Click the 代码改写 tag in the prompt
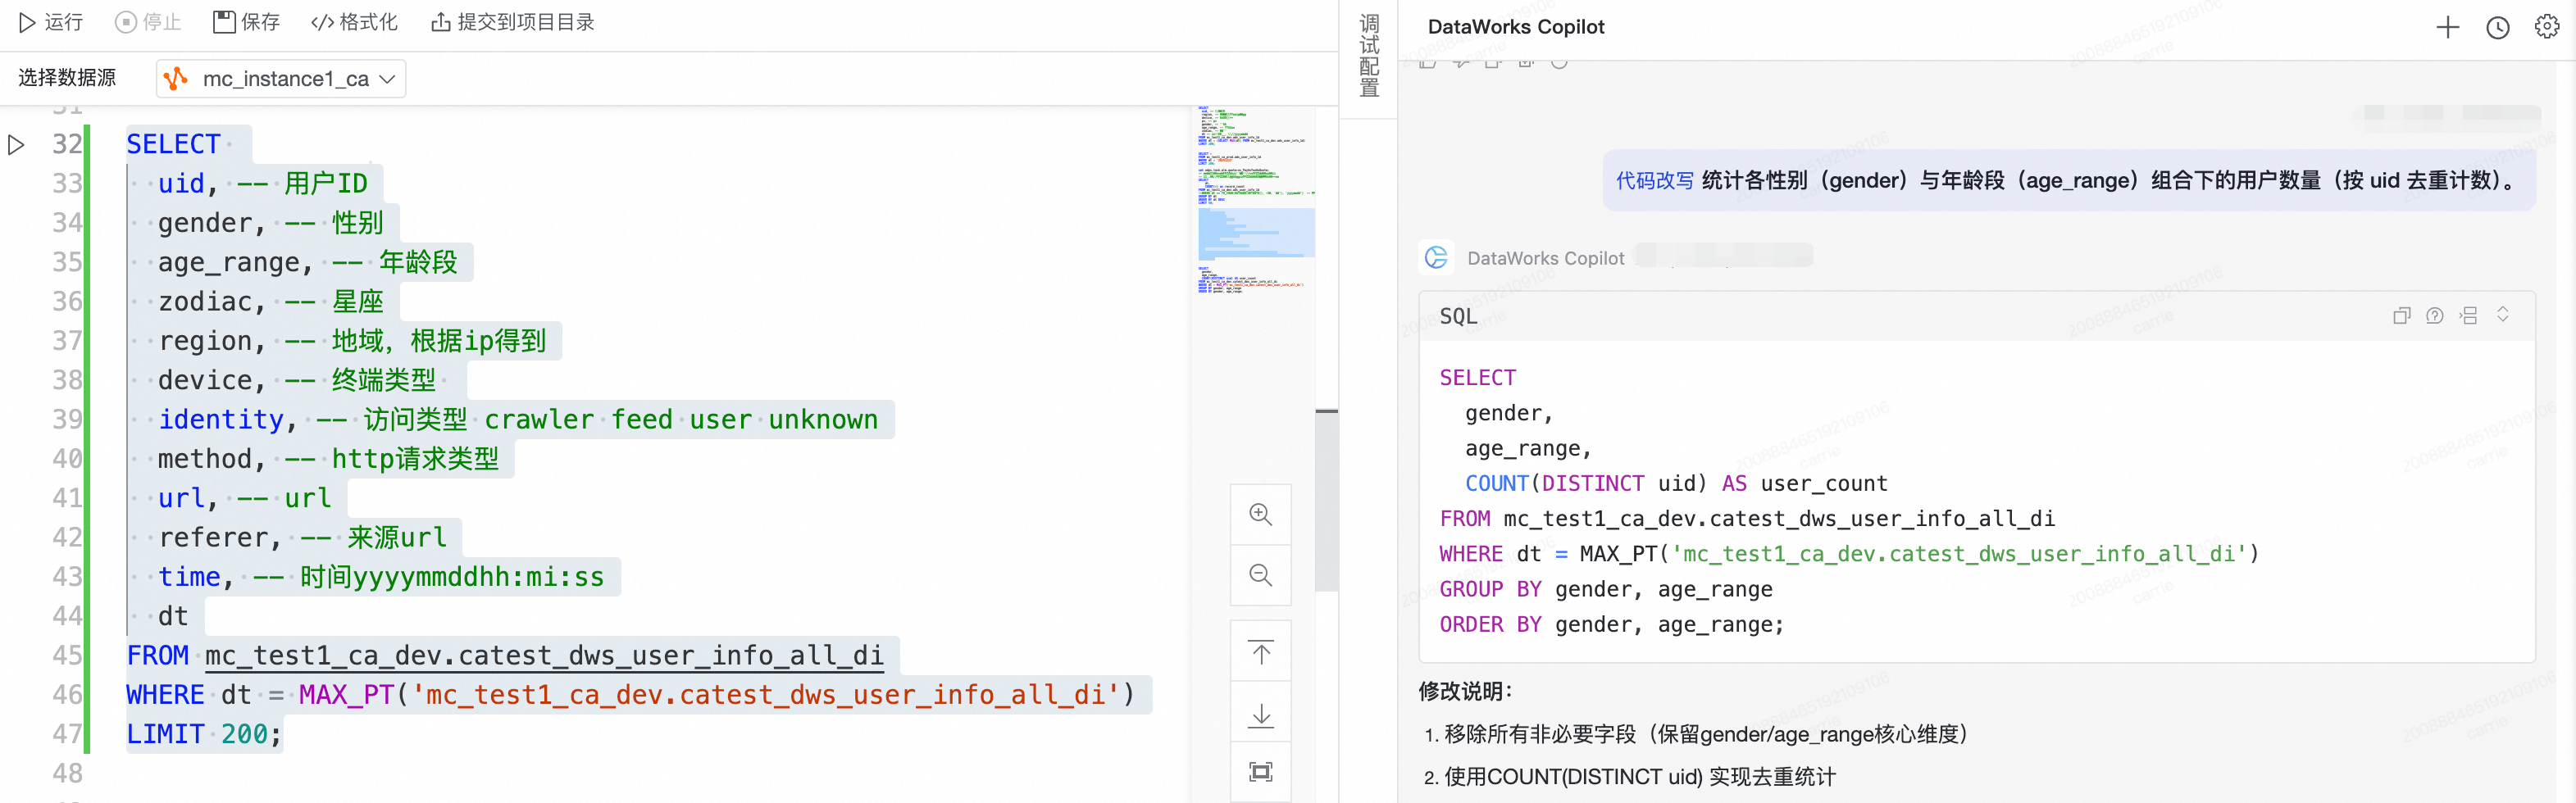Screen dimensions: 2576x803 [1654, 180]
